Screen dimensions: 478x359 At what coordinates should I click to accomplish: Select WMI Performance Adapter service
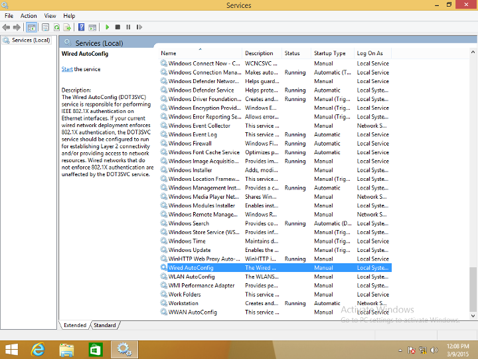276,285
